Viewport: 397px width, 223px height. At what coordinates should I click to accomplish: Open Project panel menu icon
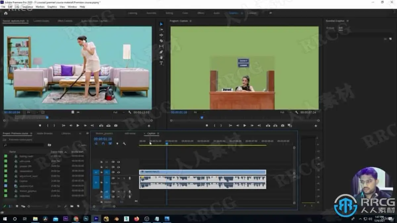click(31, 133)
